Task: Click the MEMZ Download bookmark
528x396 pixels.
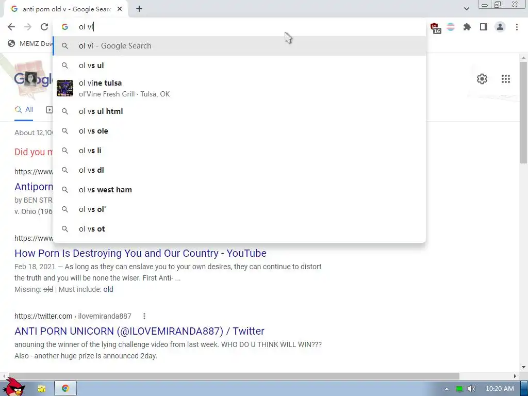Action: [x=30, y=43]
